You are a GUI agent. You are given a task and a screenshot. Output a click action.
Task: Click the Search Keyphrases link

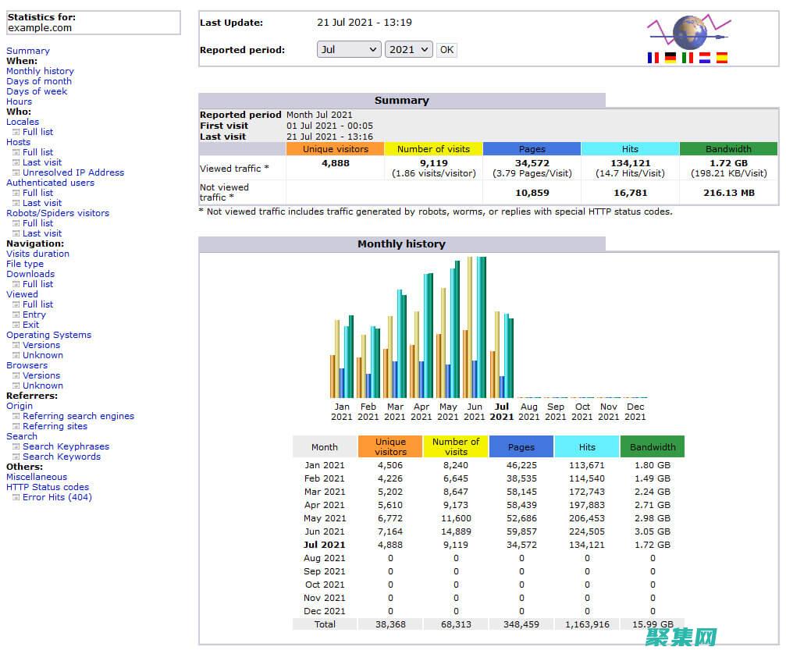66,446
